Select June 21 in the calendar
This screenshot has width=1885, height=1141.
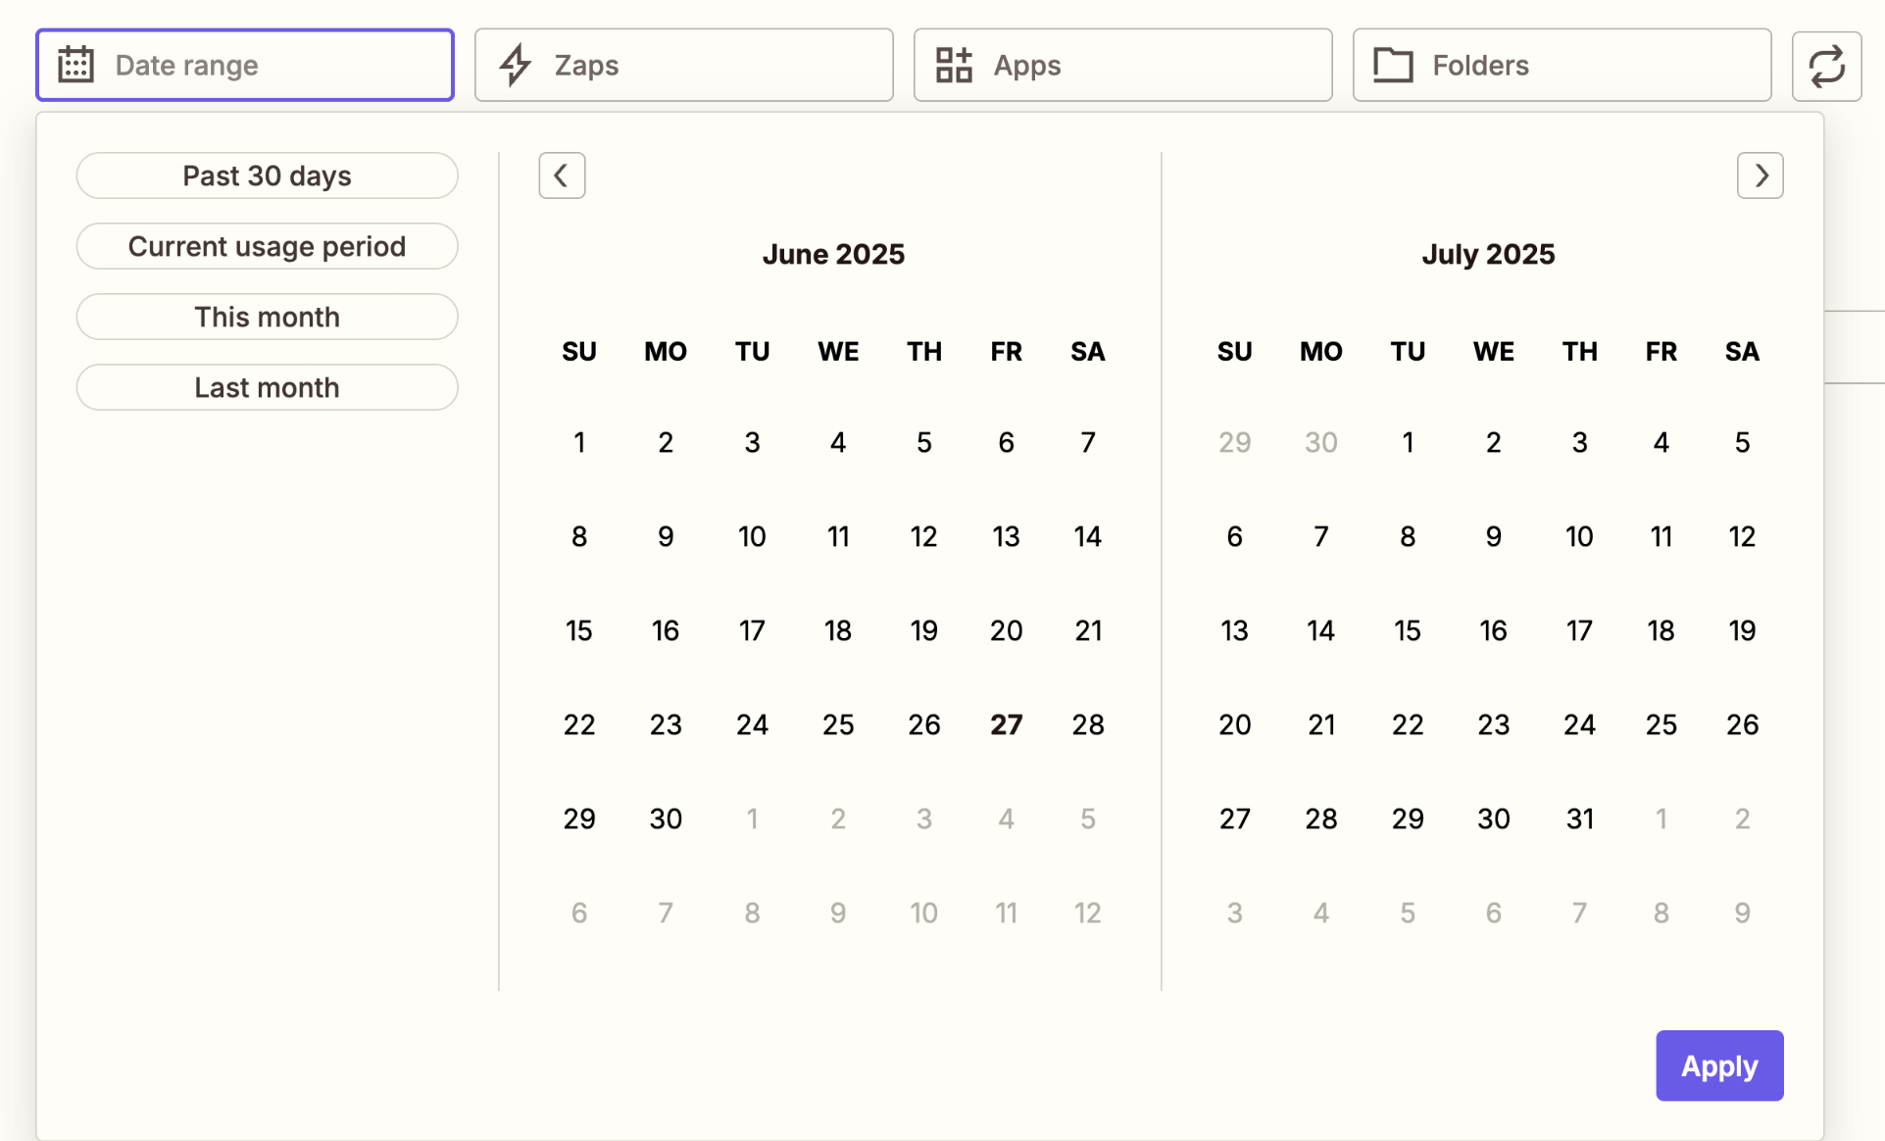pyautogui.click(x=1088, y=631)
